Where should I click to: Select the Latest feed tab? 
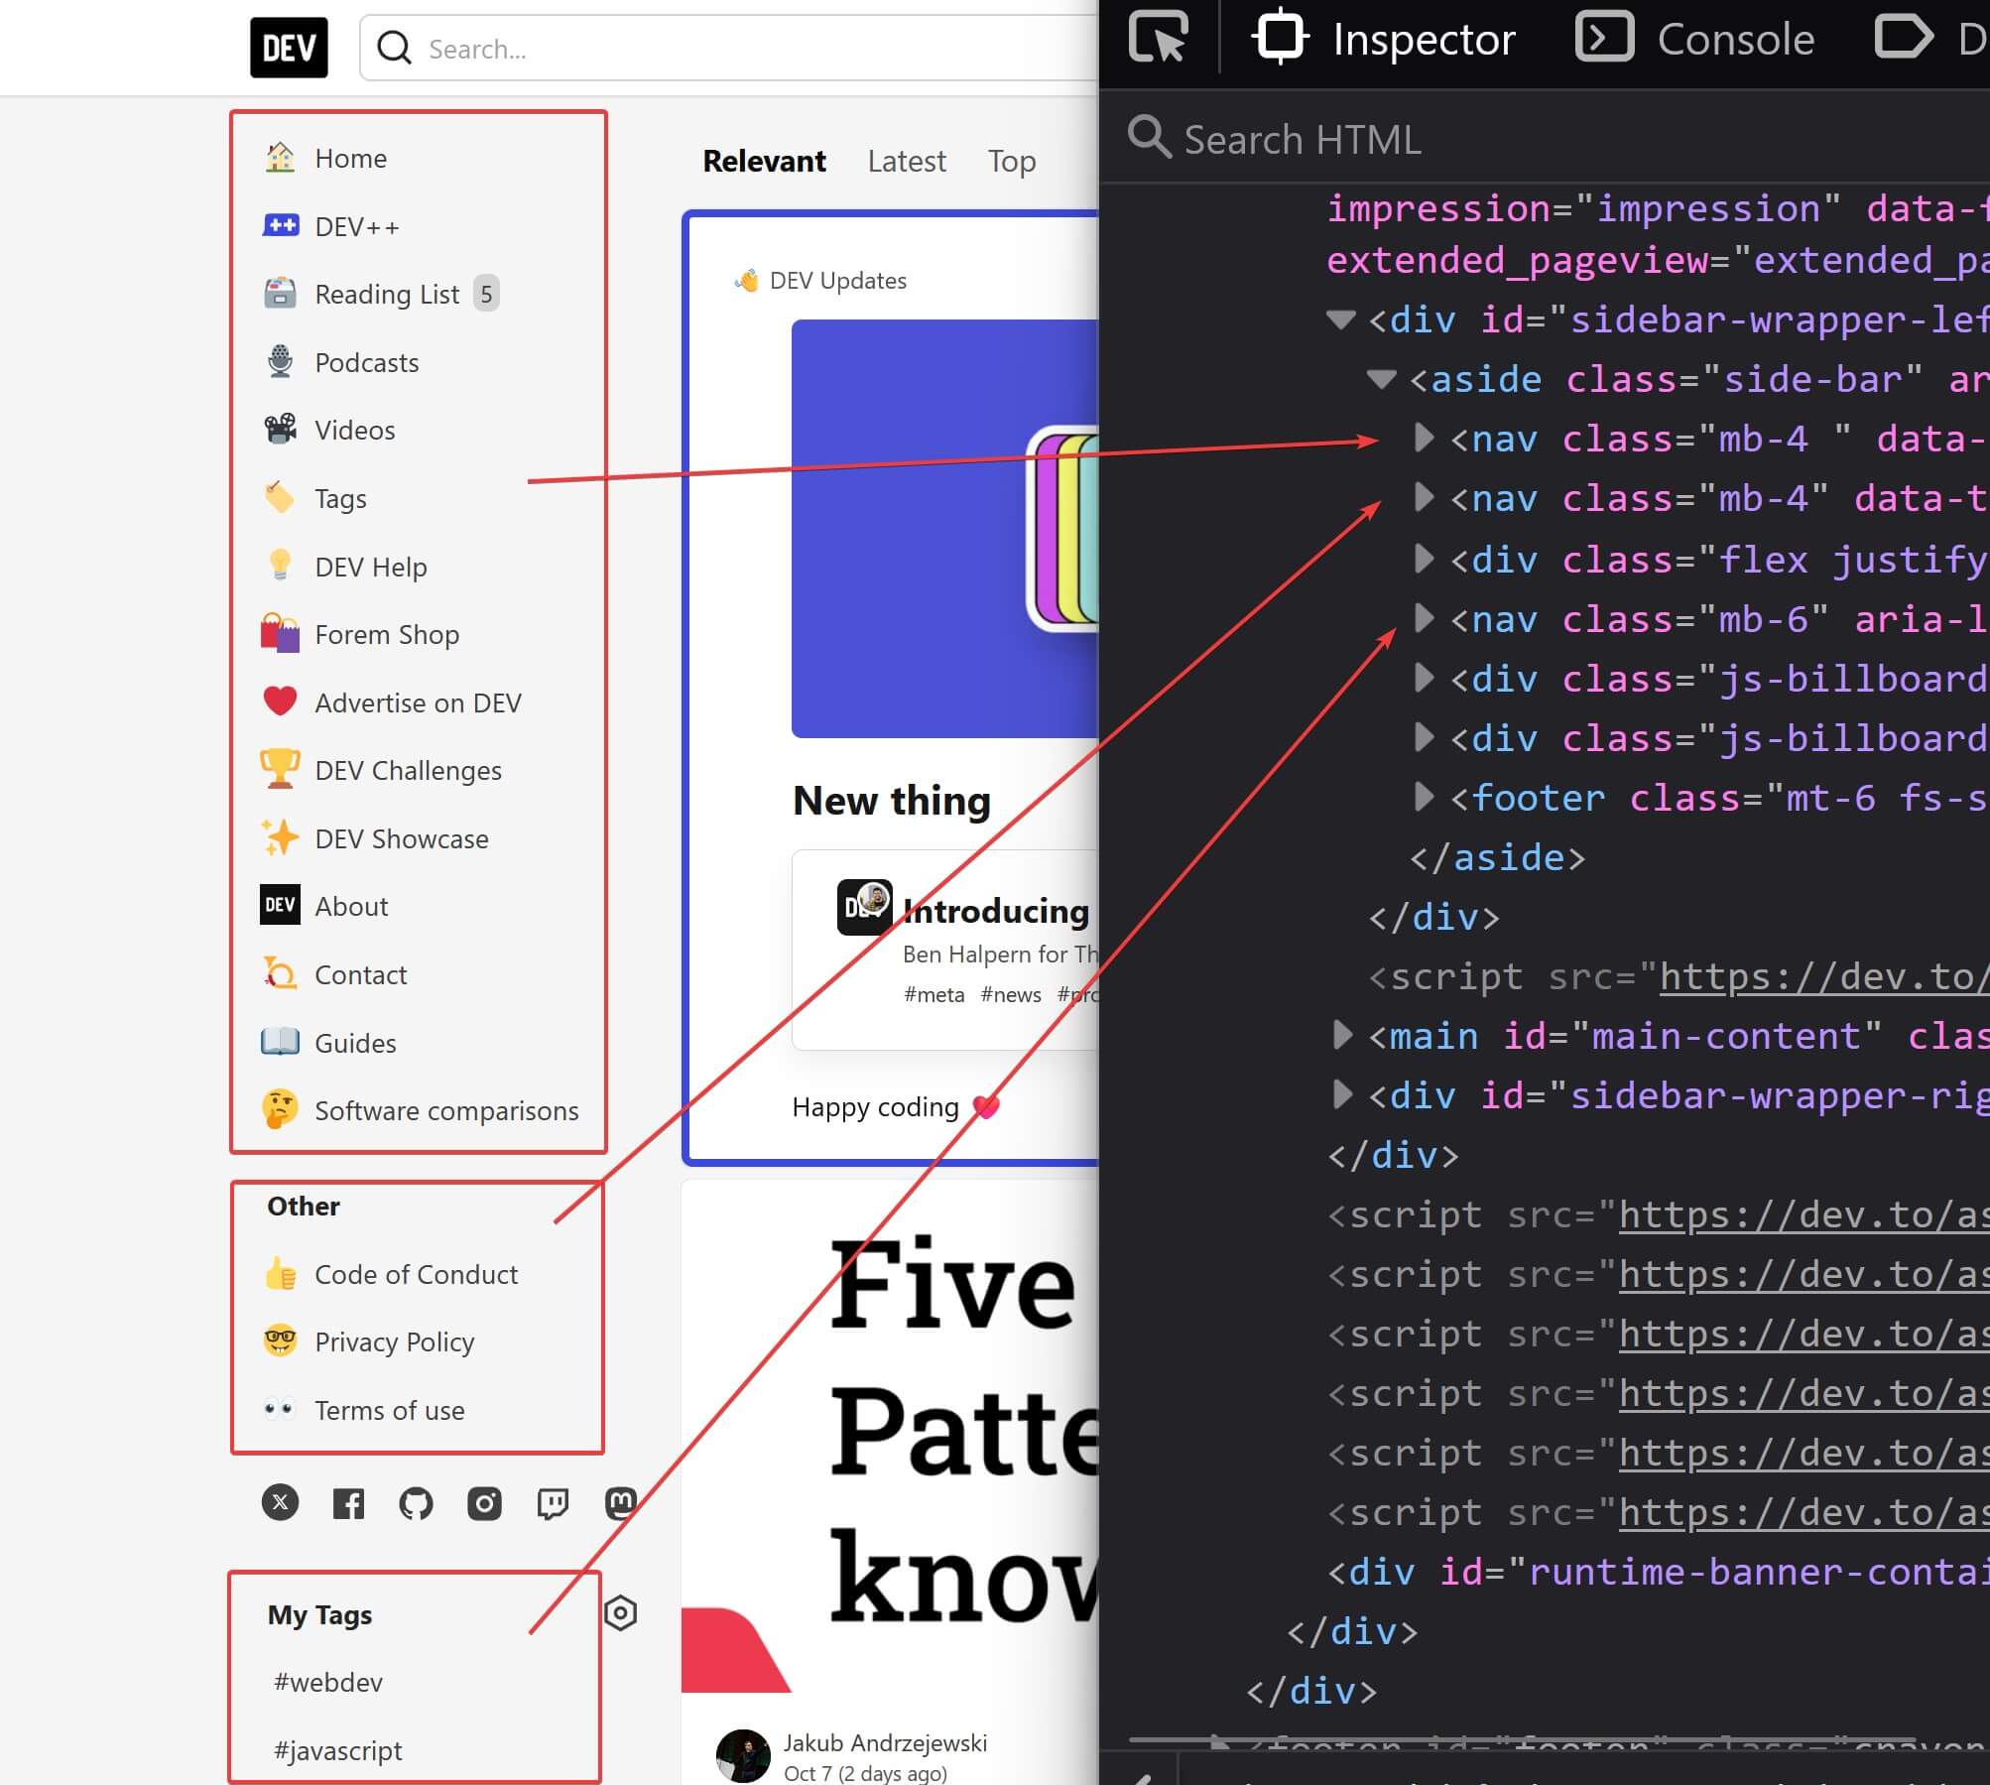(907, 161)
